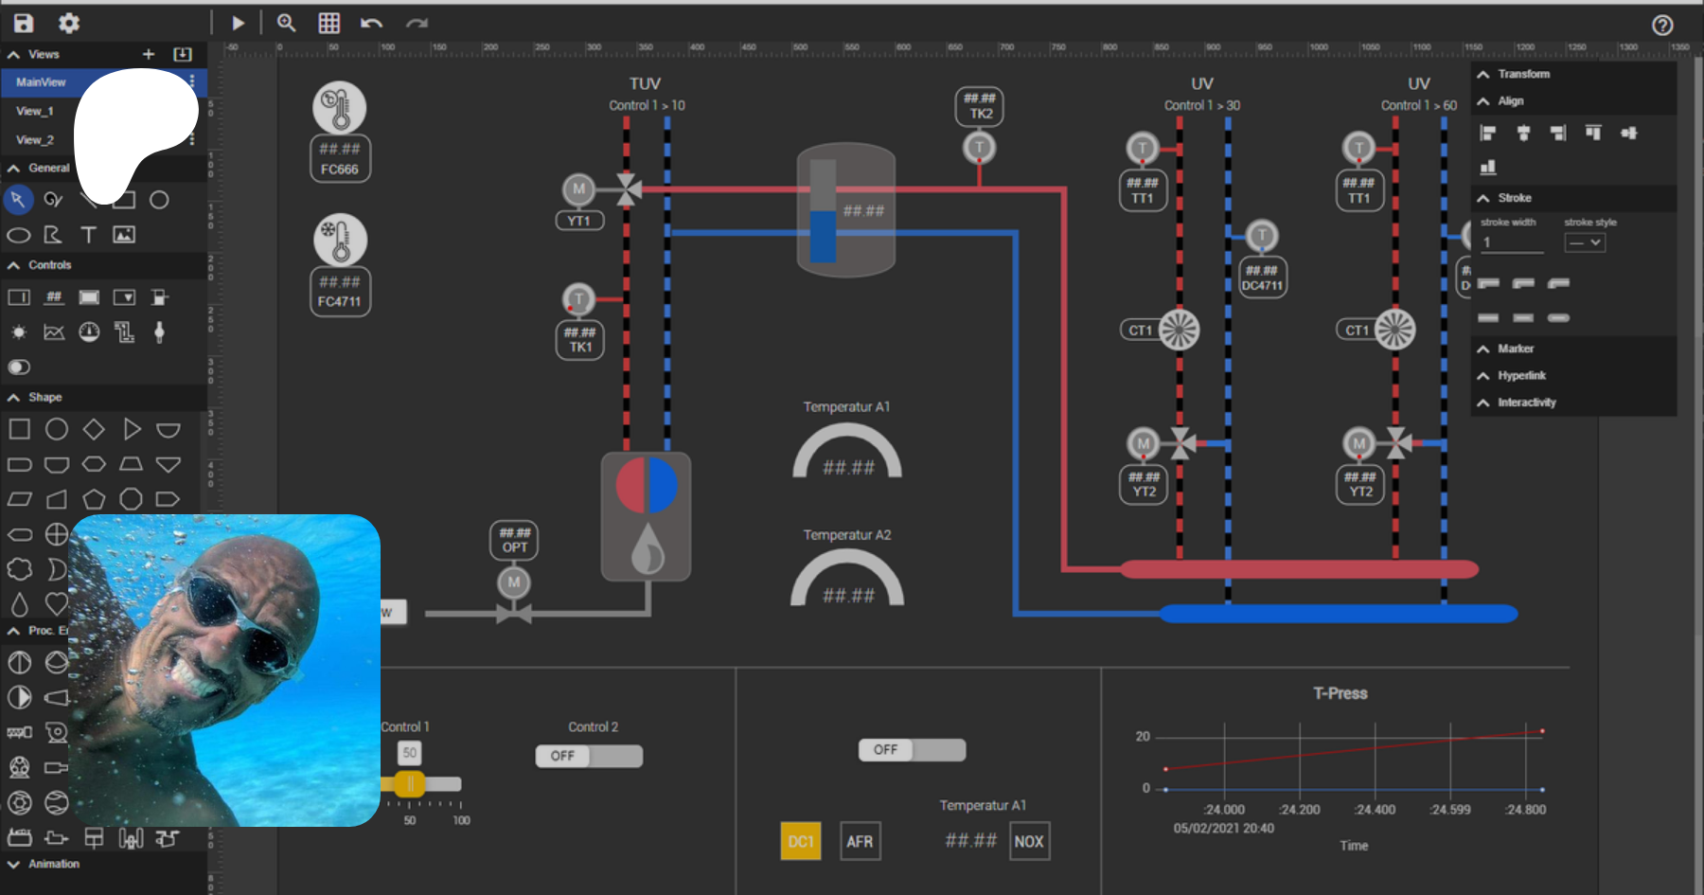
Task: Select the switch control in Controls palette
Action: coord(19,367)
